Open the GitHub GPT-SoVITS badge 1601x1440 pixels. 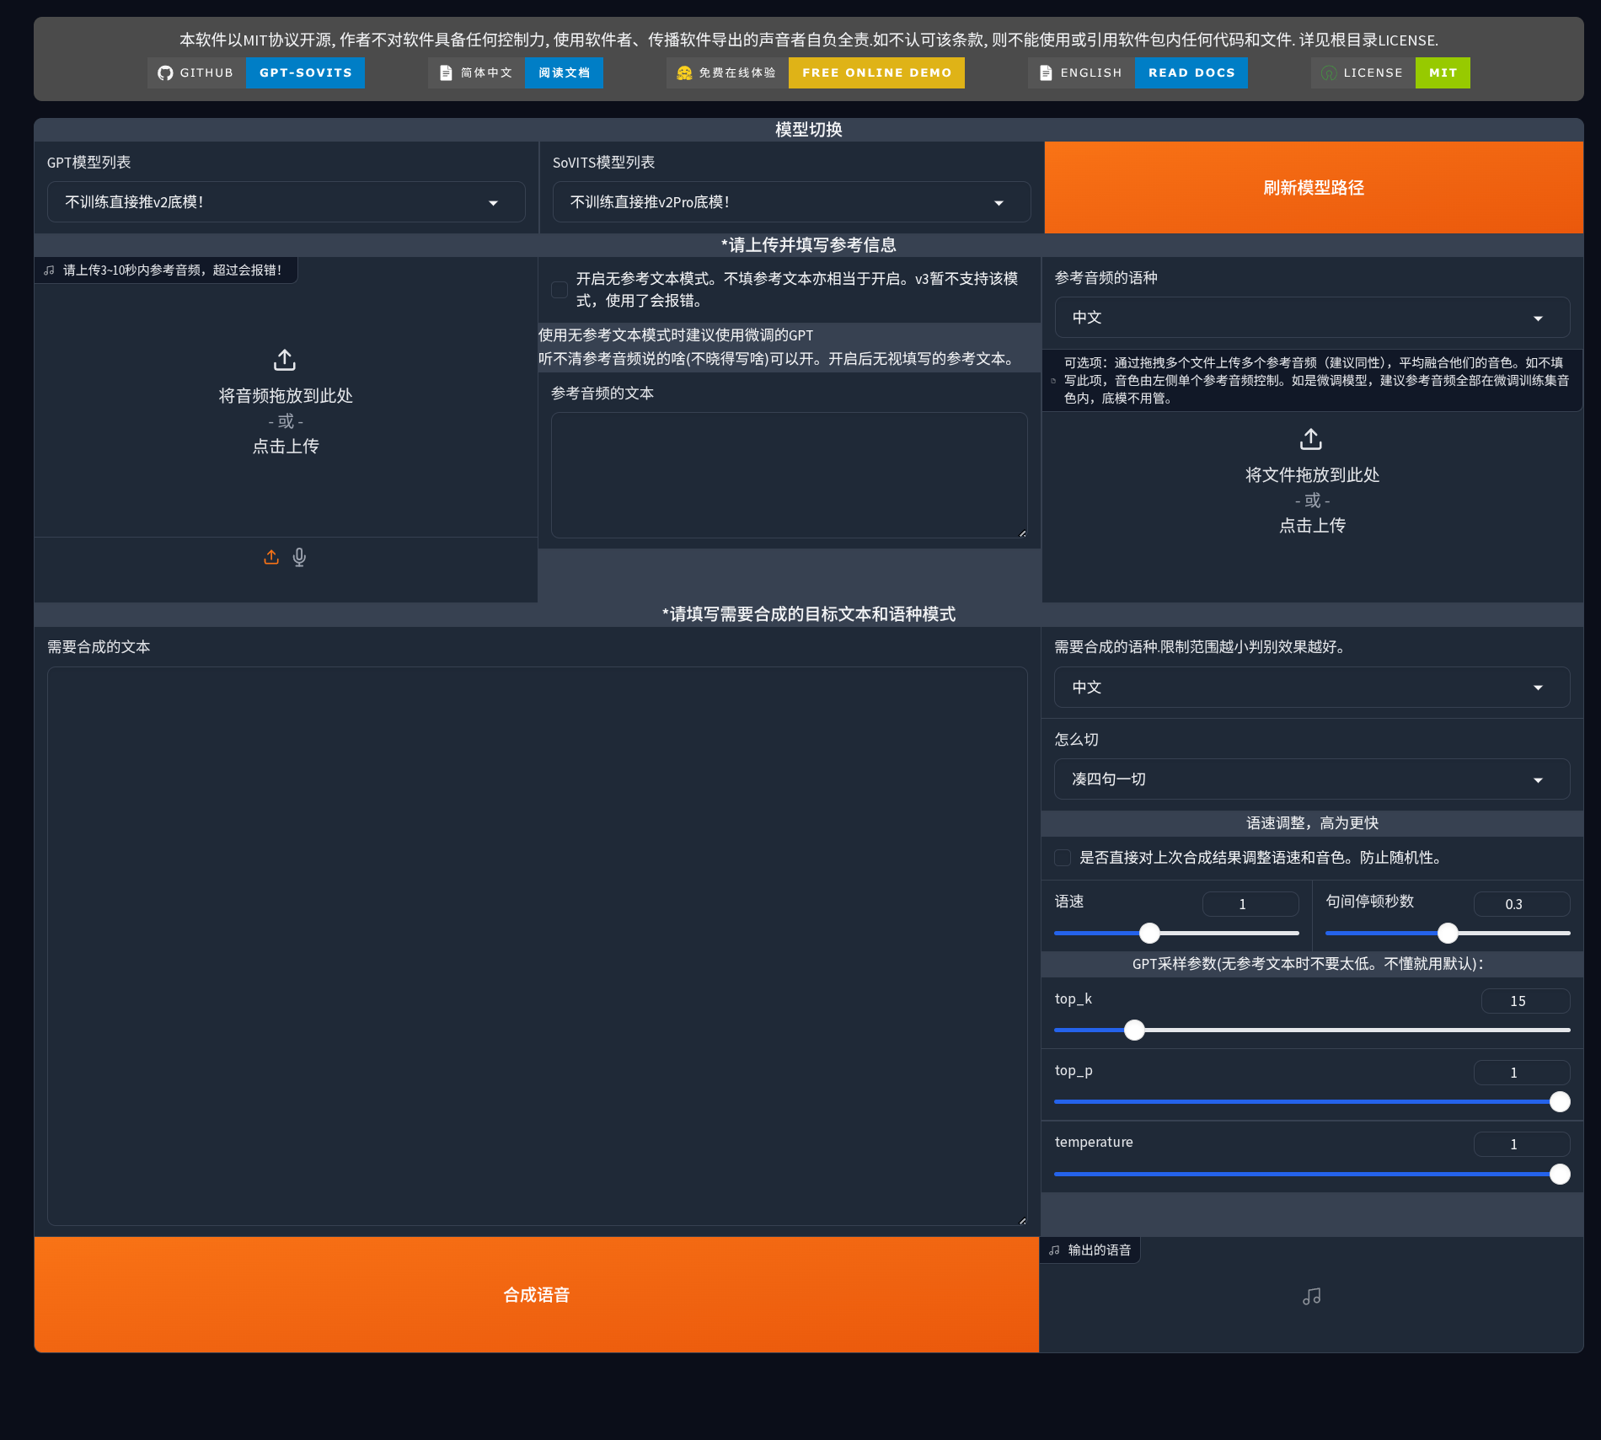click(x=256, y=73)
